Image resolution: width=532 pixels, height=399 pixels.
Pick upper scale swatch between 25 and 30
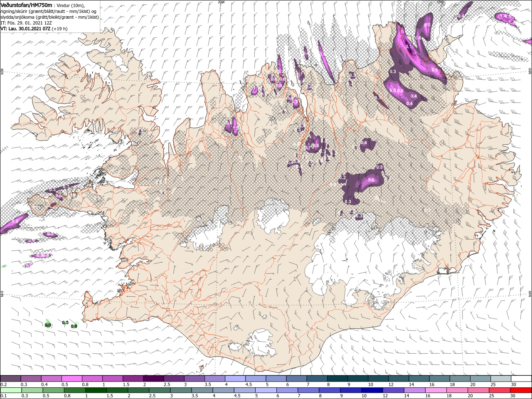(x=501, y=379)
